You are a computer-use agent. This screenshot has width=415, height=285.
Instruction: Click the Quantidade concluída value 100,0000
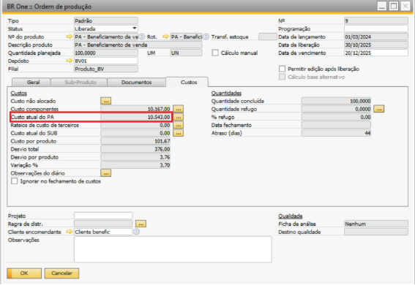coord(336,101)
